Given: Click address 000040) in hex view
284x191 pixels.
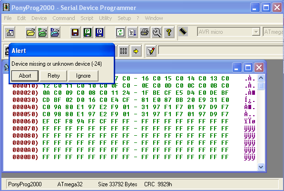Looking at the screenshot, I should coord(25,107).
